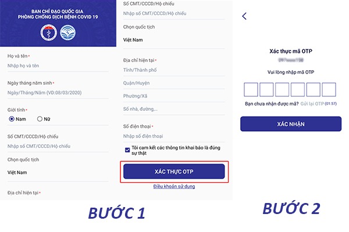Focus the Nhập họ và tên field
349x232 pixels.
pos(58,66)
